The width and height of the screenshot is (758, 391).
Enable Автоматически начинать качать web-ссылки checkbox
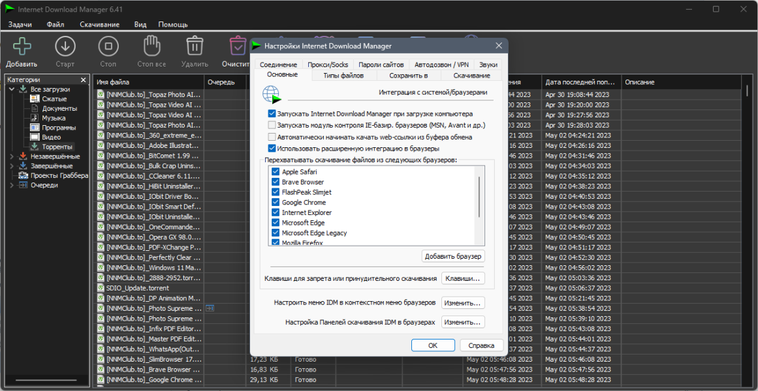tap(272, 137)
